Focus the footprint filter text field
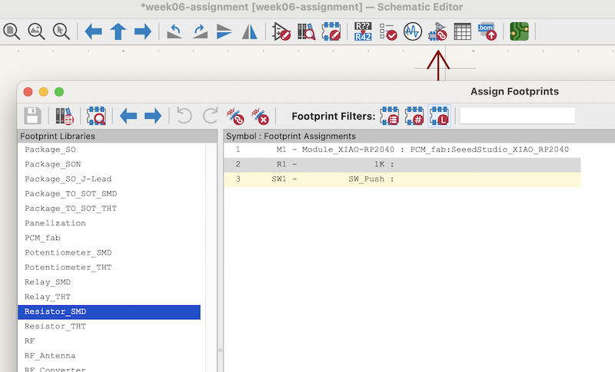Viewport: 615px width, 372px height. point(517,116)
